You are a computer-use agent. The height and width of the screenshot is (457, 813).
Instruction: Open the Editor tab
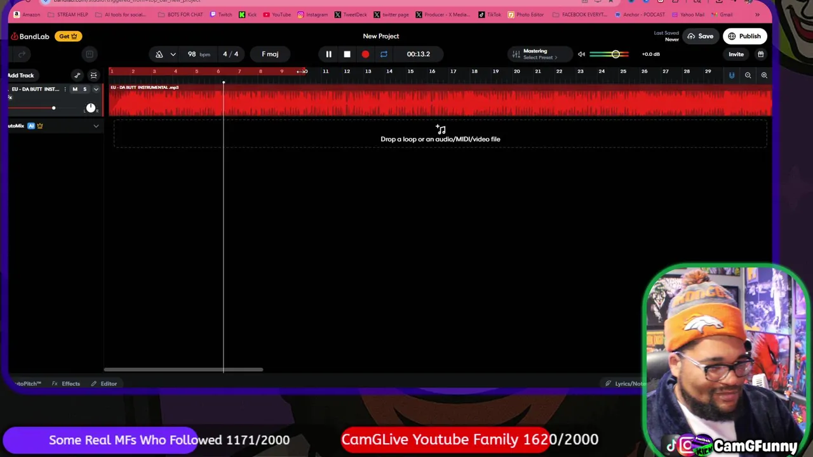tap(104, 383)
